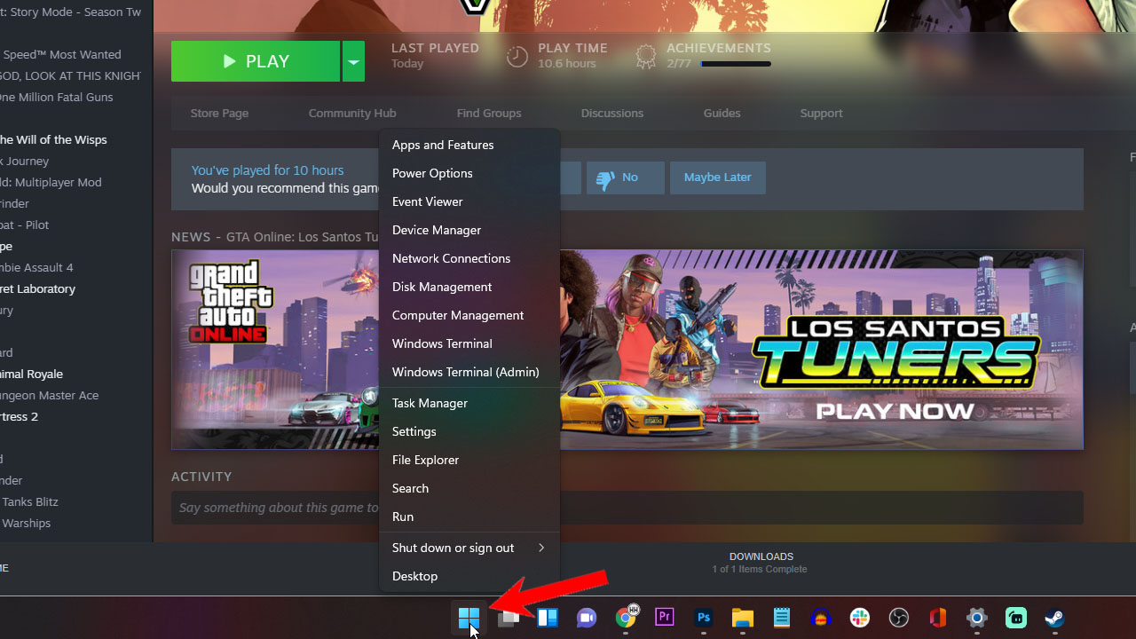
Task: Open the Widgets taskbar icon
Action: (548, 618)
